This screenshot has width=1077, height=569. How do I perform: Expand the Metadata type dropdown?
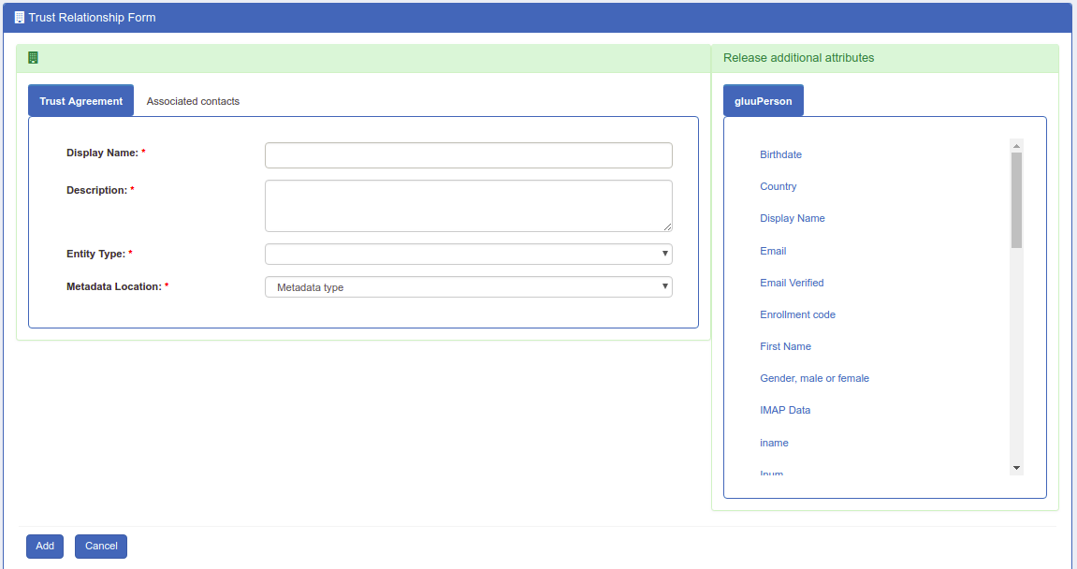[468, 287]
